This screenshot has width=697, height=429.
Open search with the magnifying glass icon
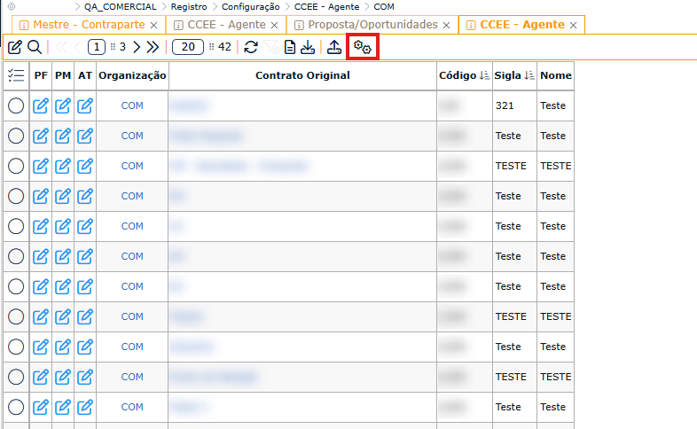(34, 47)
